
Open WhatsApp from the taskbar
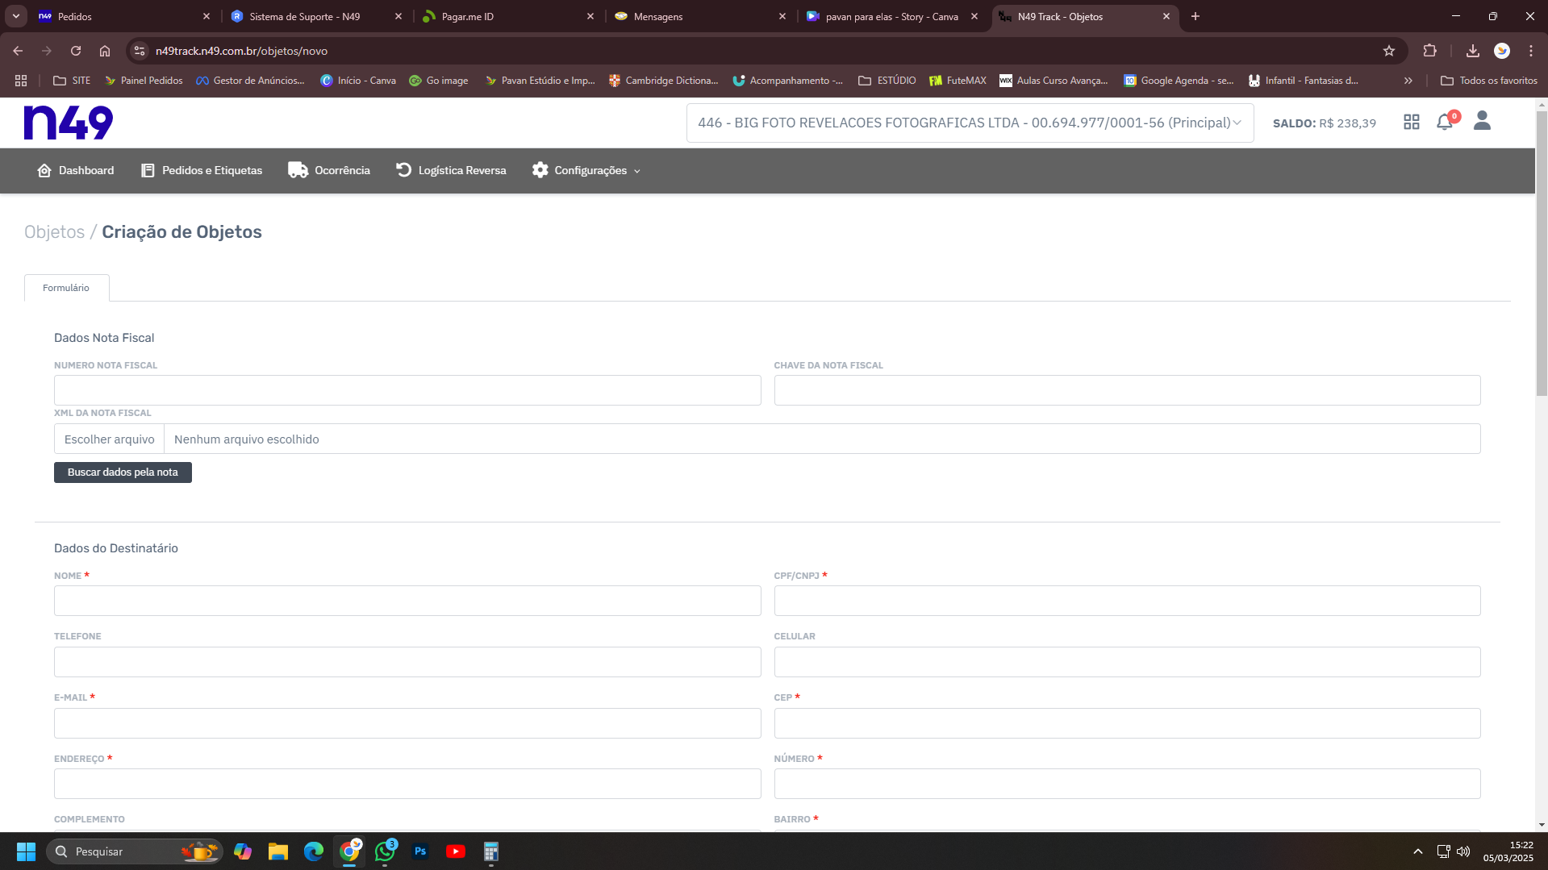click(385, 851)
